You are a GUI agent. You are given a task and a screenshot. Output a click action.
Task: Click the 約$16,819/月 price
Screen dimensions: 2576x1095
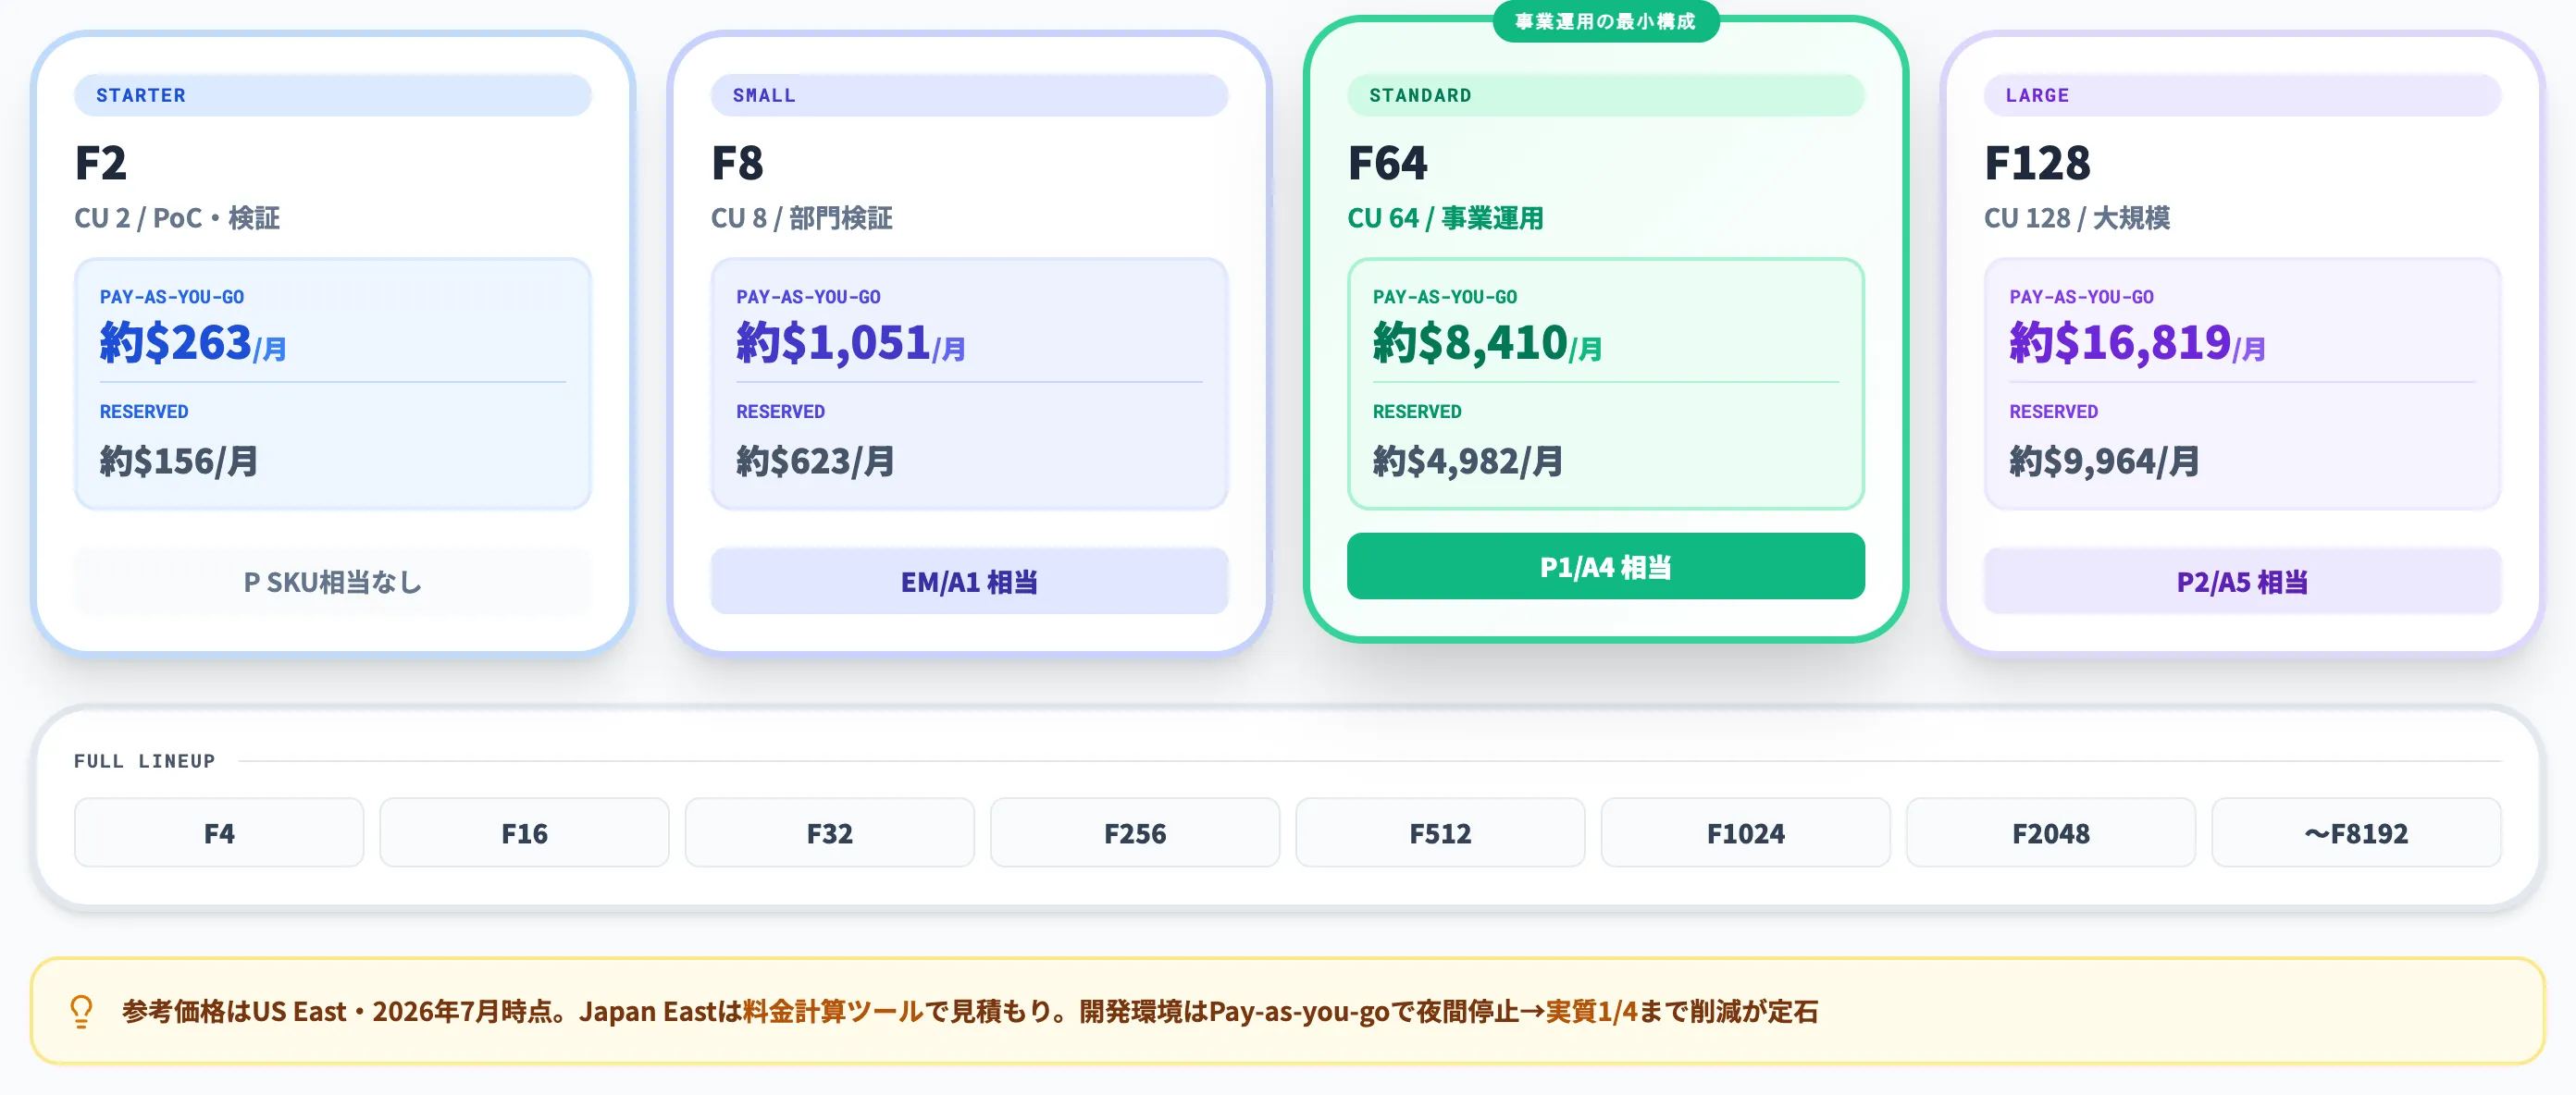click(x=2137, y=343)
